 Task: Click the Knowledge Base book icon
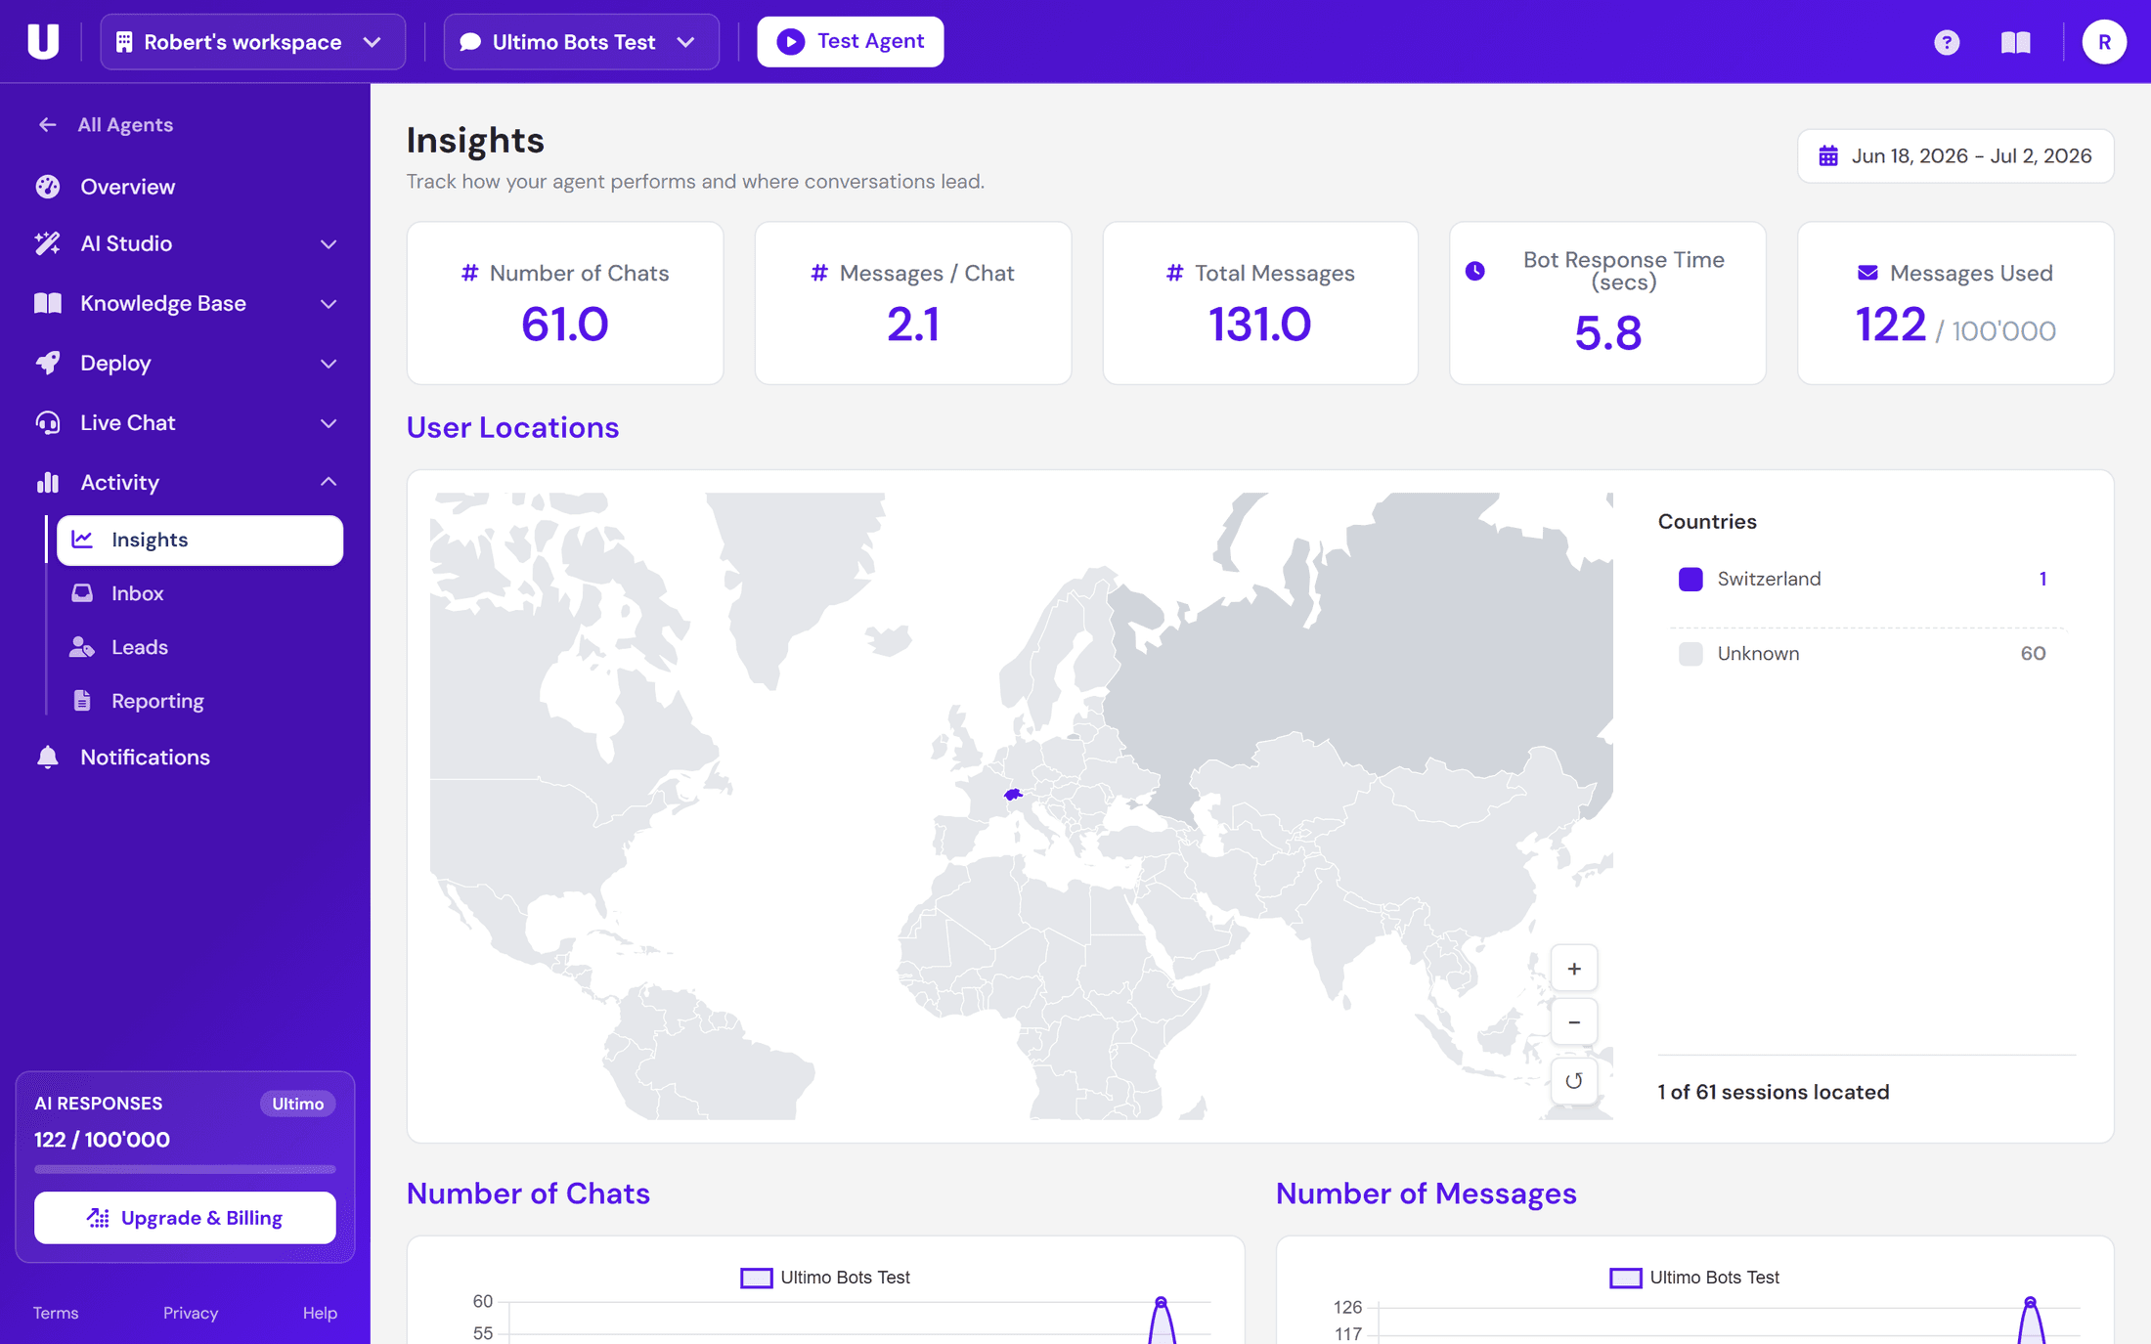48,303
